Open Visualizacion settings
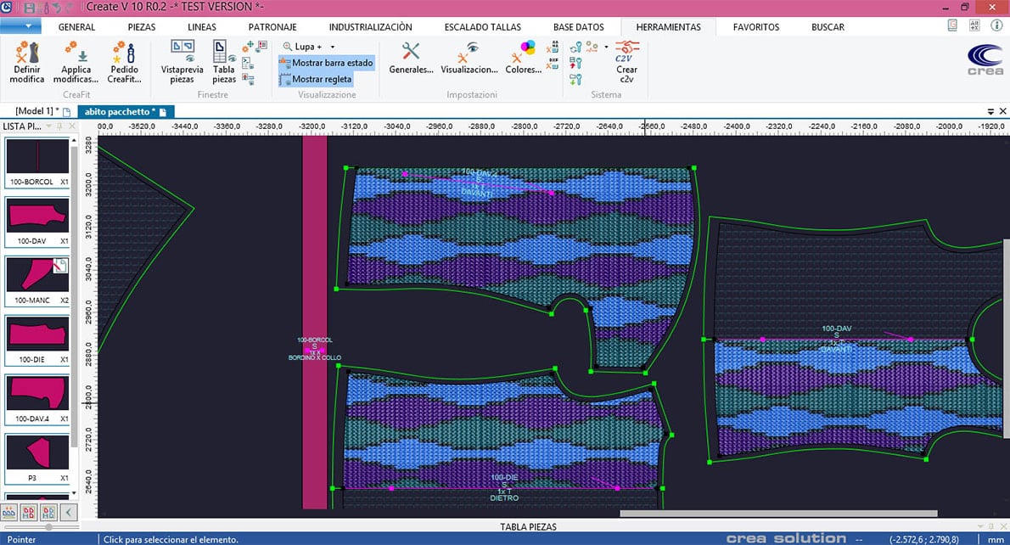This screenshot has width=1010, height=545. 469,58
